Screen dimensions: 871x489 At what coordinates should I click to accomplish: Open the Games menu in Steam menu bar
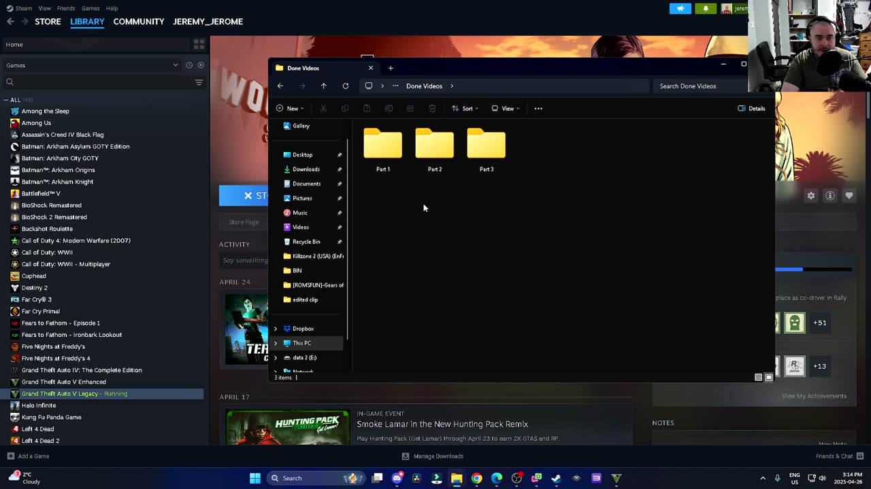[91, 8]
